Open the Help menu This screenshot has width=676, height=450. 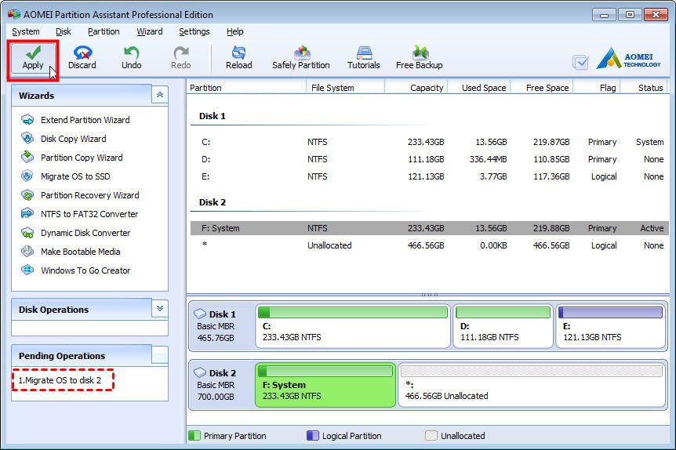click(x=235, y=31)
